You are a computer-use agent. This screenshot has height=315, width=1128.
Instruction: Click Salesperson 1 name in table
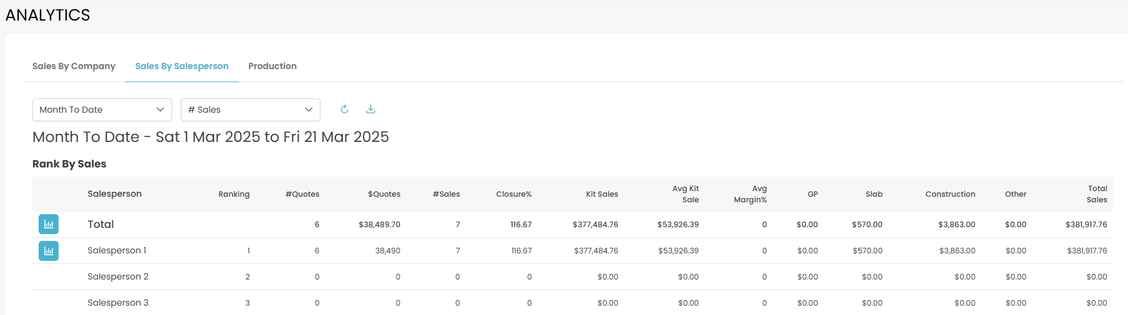117,251
